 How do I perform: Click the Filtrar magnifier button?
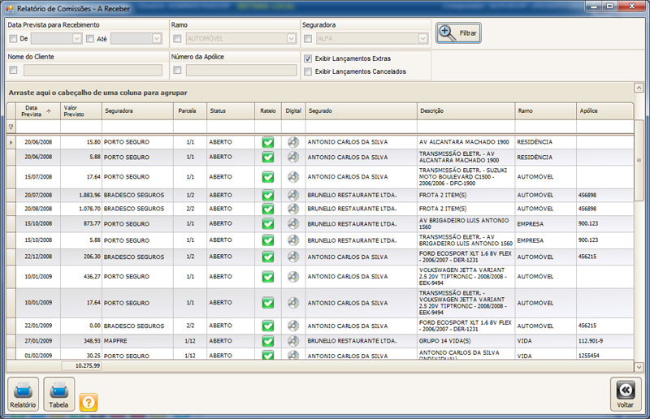458,32
